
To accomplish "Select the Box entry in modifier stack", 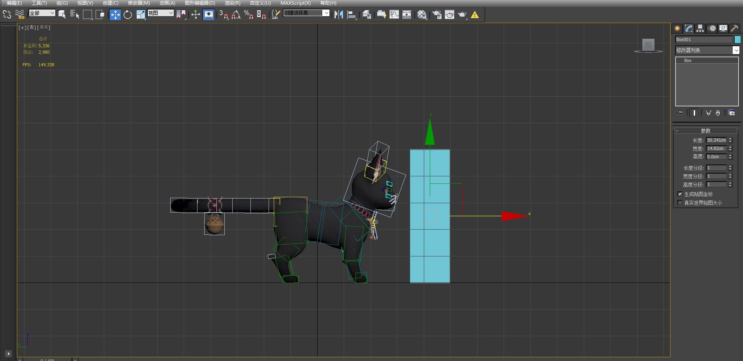I will (x=707, y=60).
